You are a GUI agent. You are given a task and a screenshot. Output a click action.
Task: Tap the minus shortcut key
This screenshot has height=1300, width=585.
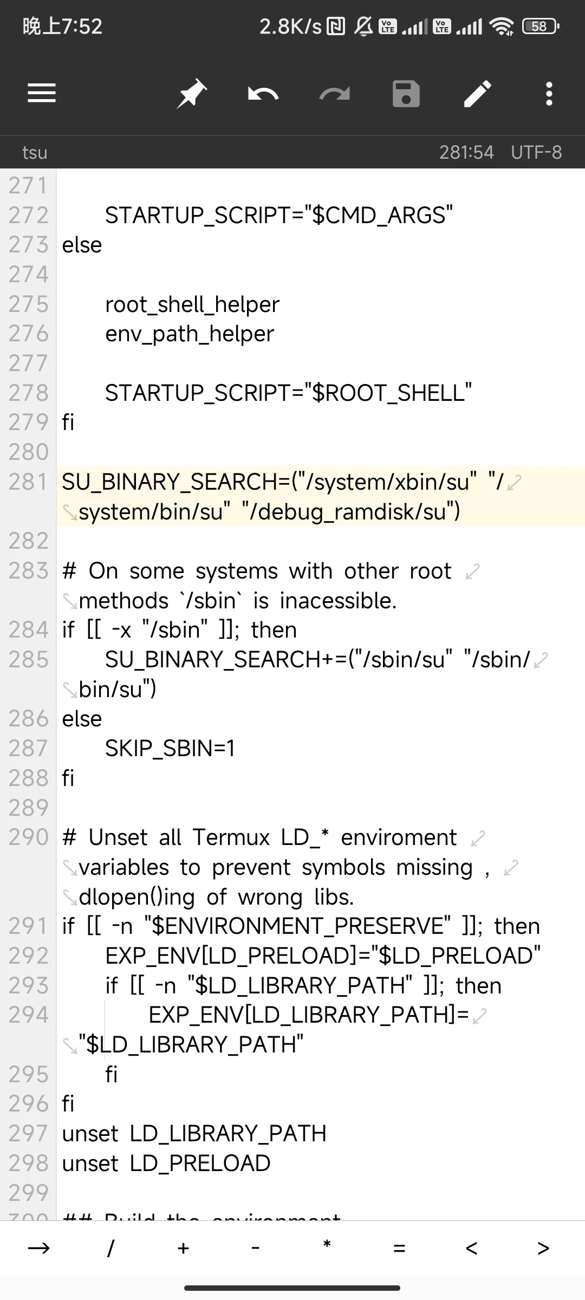click(255, 1249)
